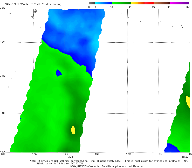The image size is (192, 168).
Task: Click the latitude axis label '-25'
Action: 2,42
